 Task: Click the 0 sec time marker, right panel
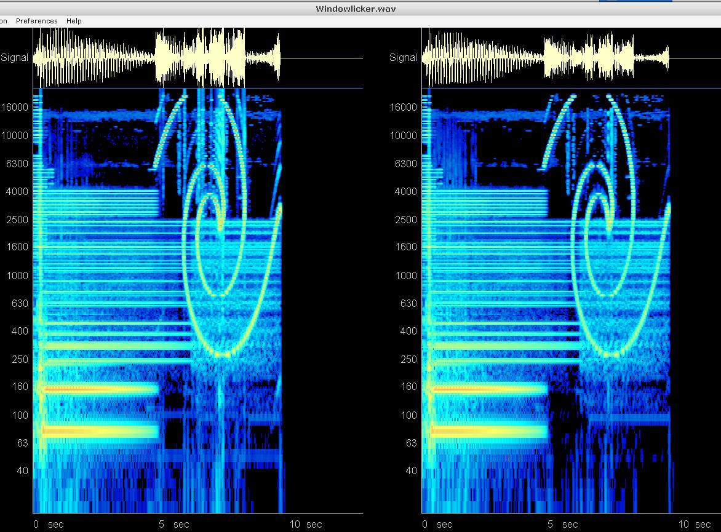coord(437,525)
